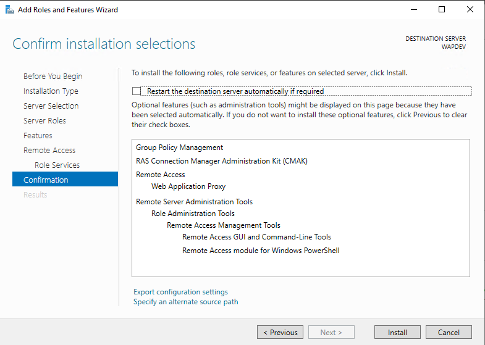The width and height of the screenshot is (485, 345).
Task: Click Remote Access Management Tools entry
Action: (x=223, y=225)
